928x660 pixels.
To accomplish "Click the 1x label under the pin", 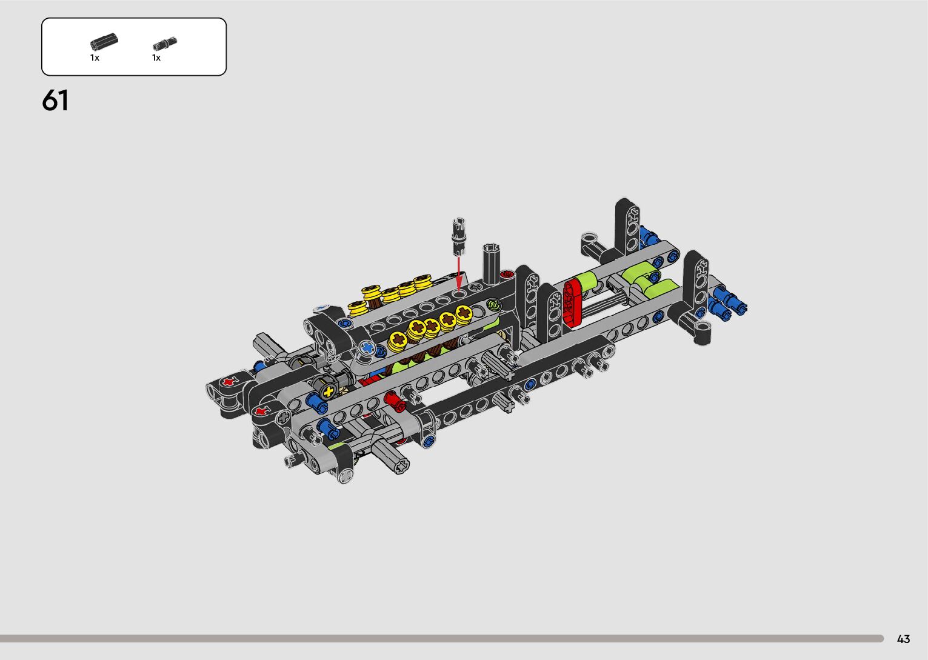I will 156,58.
